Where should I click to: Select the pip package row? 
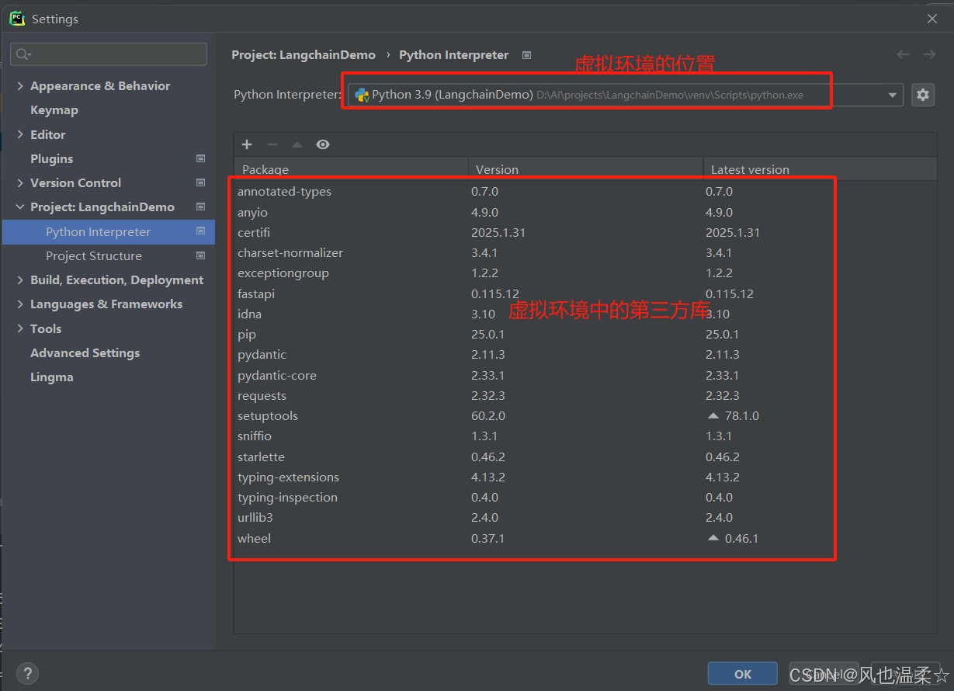[585, 334]
